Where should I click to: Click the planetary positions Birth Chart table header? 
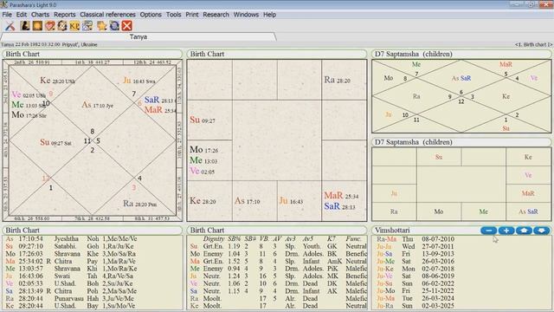coord(93,231)
